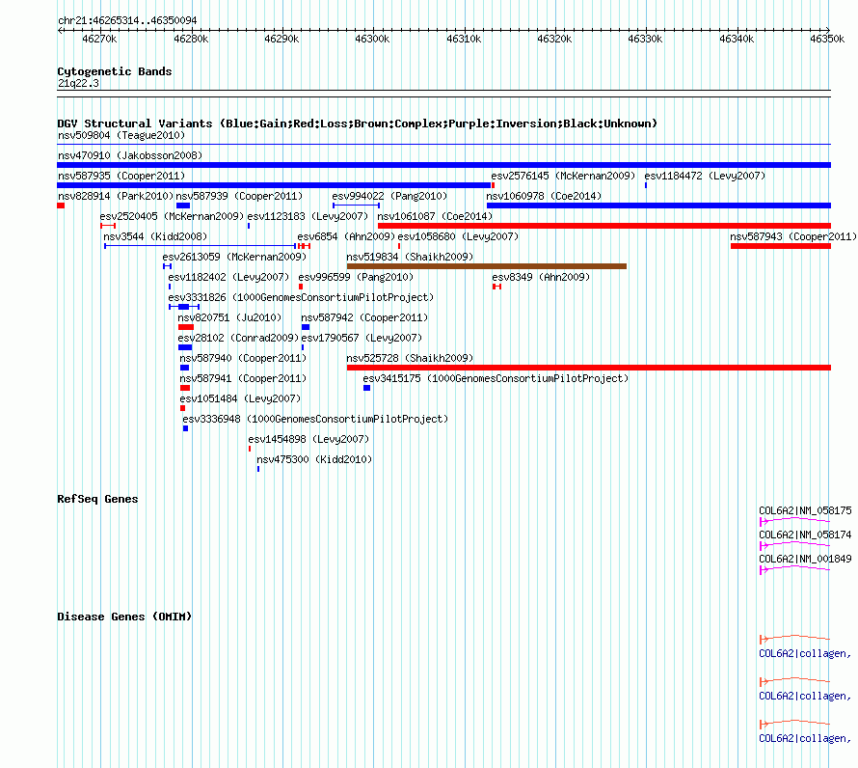The width and height of the screenshot is (858, 768).
Task: Click nsv587940 (Cooper2011) label
Action: tap(243, 358)
